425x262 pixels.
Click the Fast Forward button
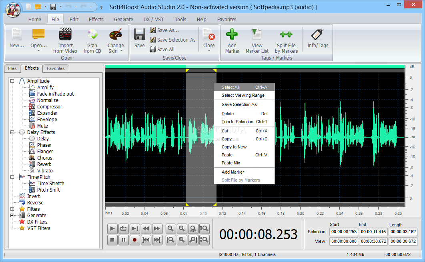157,229
